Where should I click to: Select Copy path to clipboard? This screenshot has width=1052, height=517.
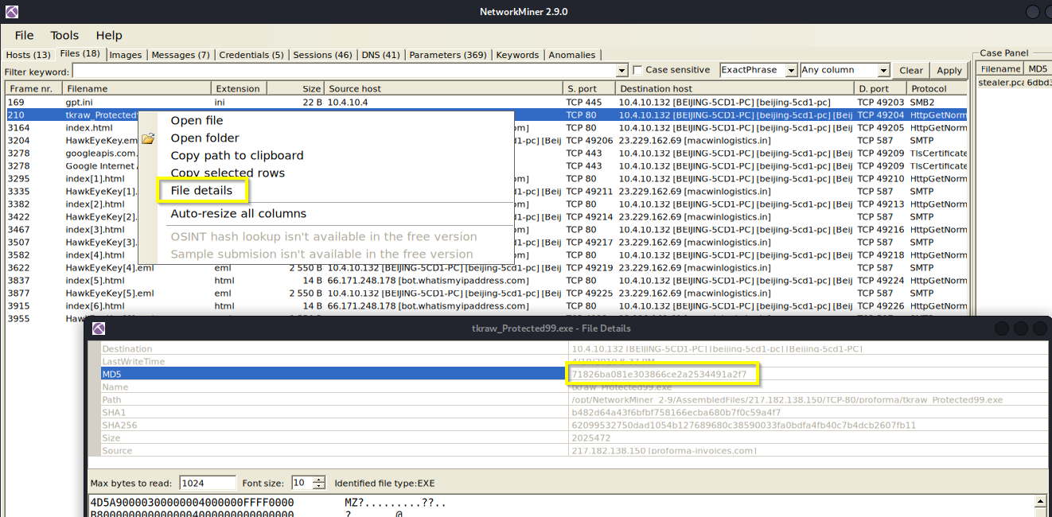(x=236, y=155)
